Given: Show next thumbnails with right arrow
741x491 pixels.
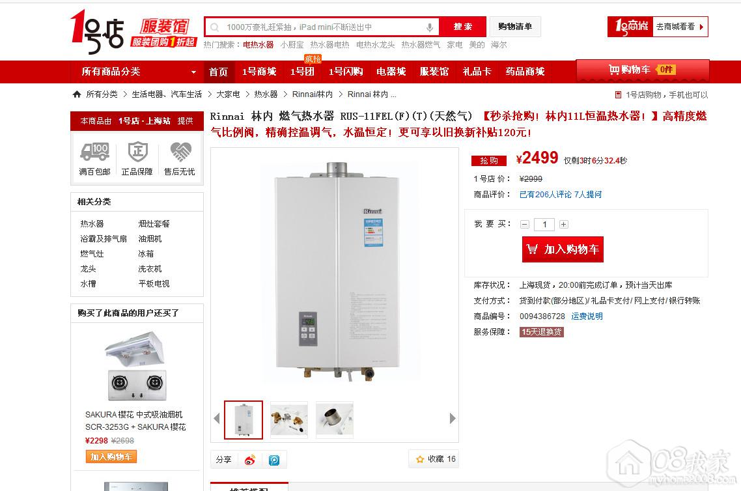Looking at the screenshot, I should (453, 418).
